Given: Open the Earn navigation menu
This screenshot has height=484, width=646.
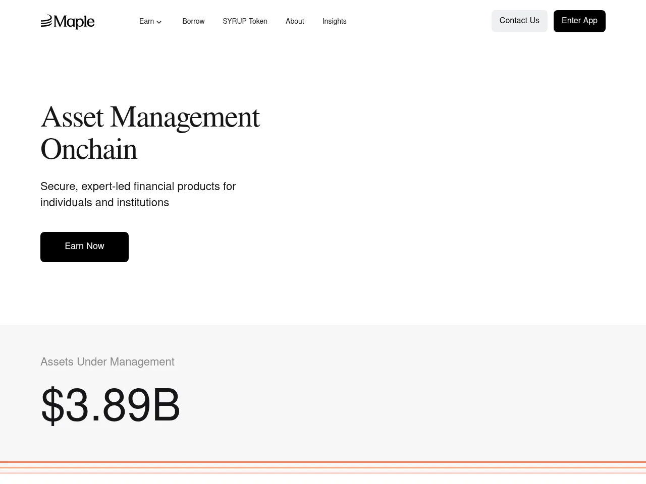Looking at the screenshot, I should point(146,21).
